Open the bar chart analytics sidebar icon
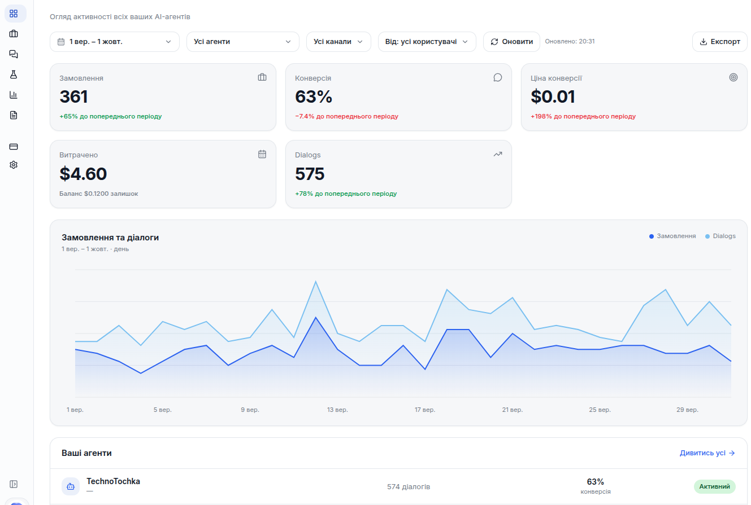751x505 pixels. 14,95
